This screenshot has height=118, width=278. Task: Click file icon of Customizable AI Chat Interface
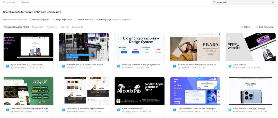174,110
